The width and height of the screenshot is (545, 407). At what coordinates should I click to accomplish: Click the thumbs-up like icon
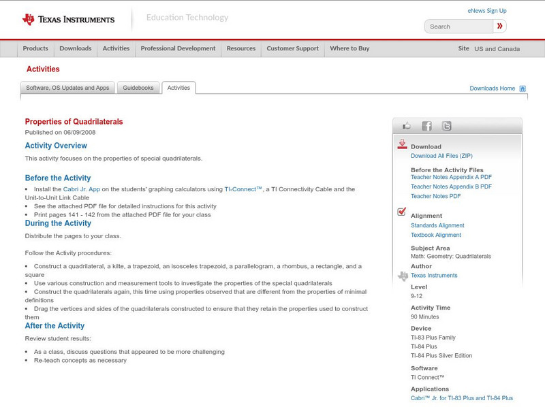point(406,126)
